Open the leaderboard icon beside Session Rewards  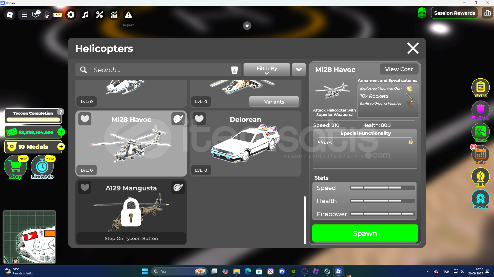pyautogui.click(x=487, y=13)
